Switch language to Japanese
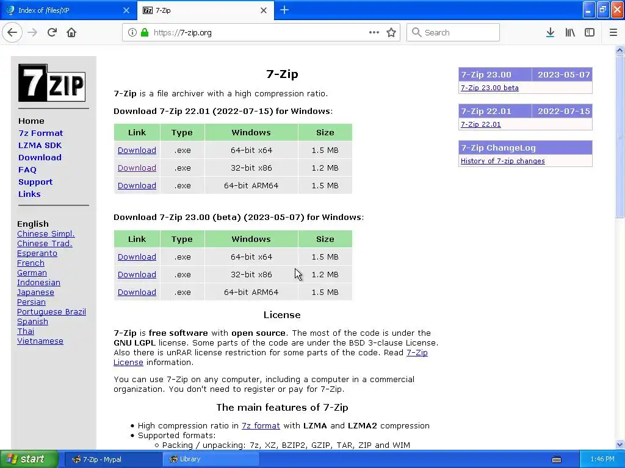Screen dimensions: 625x468 click(35, 292)
